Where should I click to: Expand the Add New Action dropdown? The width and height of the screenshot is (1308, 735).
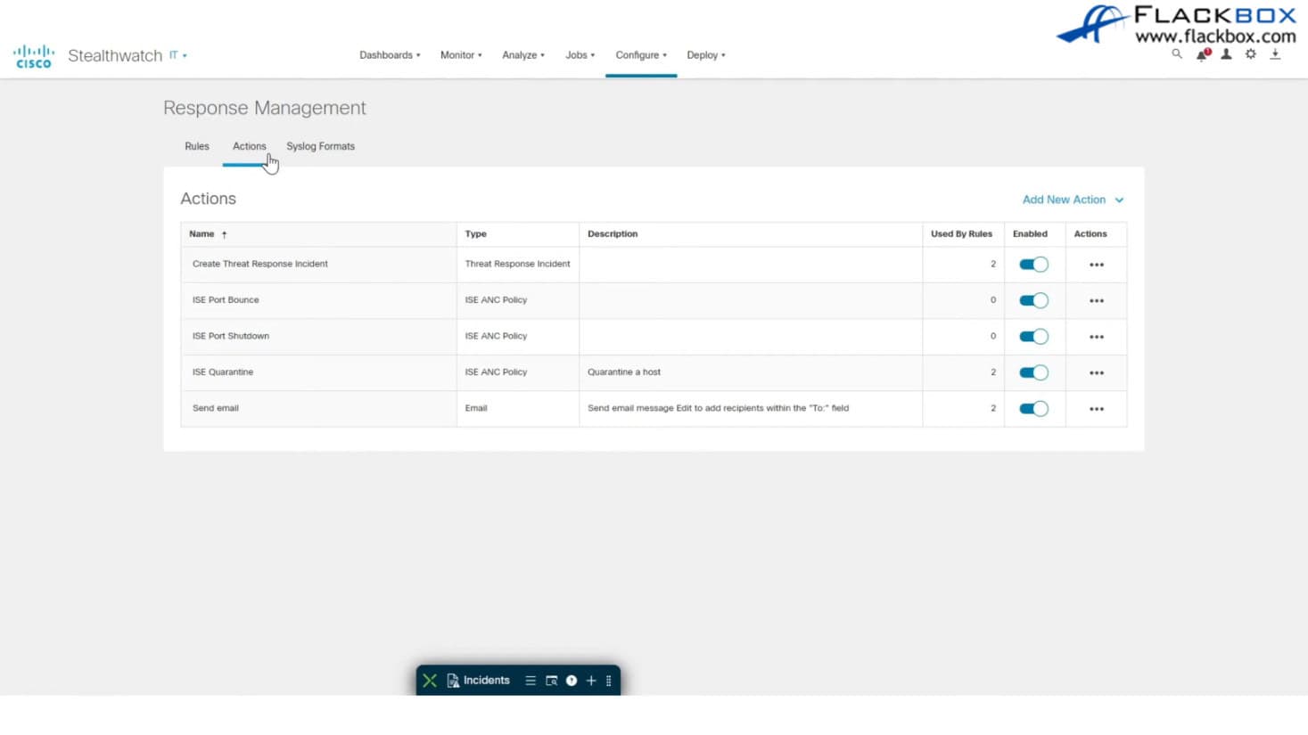pyautogui.click(x=1073, y=200)
